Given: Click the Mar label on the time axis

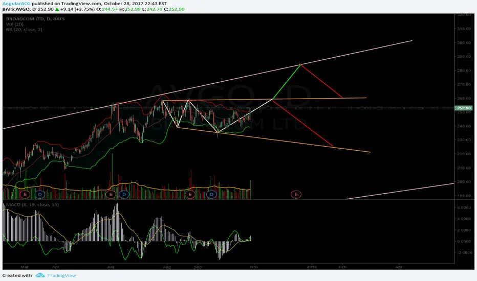Looking at the screenshot, I should click(x=25, y=267).
